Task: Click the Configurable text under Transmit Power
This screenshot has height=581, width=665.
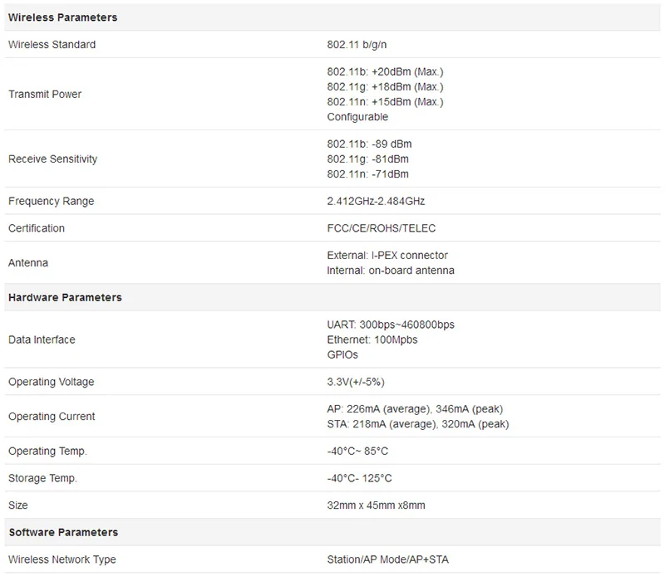Action: pyautogui.click(x=357, y=117)
